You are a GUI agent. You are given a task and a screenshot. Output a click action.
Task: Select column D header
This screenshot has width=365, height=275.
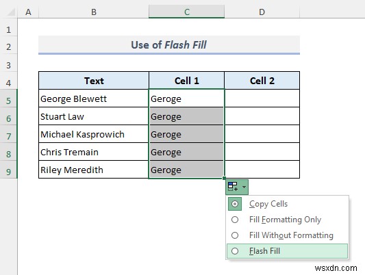262,12
